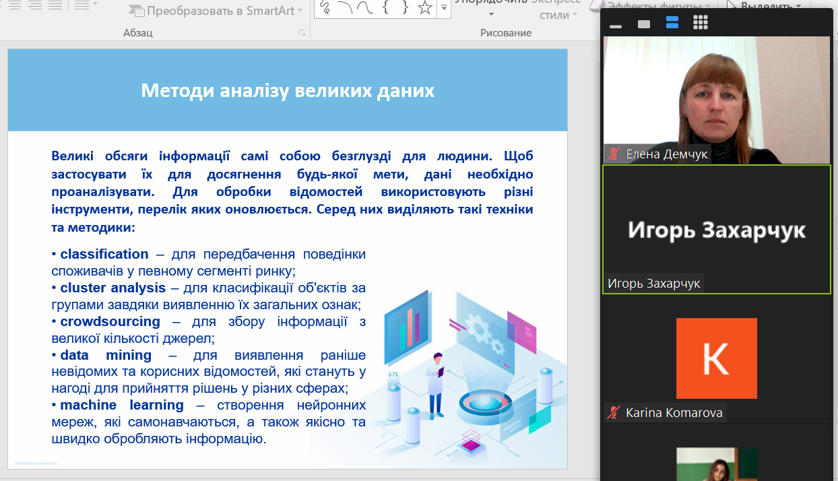This screenshot has width=838, height=481.
Task: Select the stacked thumbnail strip view icon
Action: [x=672, y=23]
